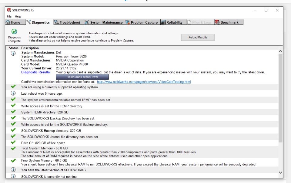Click the Description column header

(x=30, y=48)
